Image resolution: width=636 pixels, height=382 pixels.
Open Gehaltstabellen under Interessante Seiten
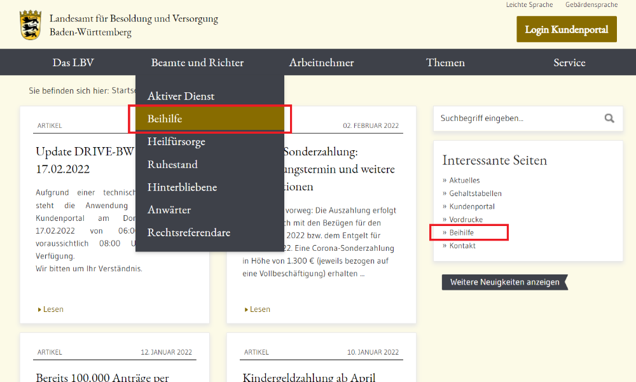pyautogui.click(x=475, y=194)
